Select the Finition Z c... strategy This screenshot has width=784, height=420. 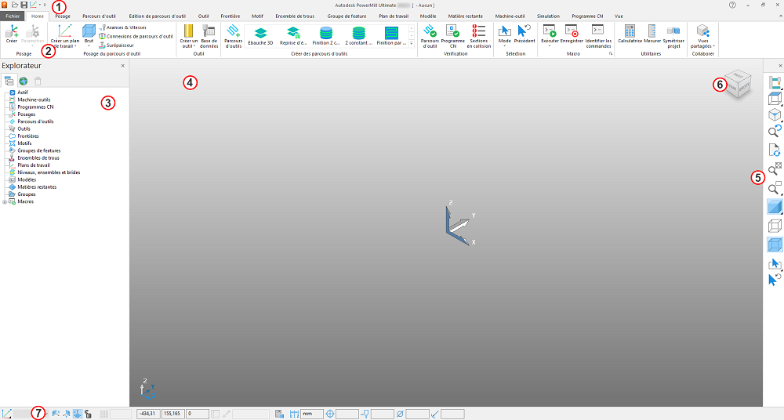click(x=326, y=36)
